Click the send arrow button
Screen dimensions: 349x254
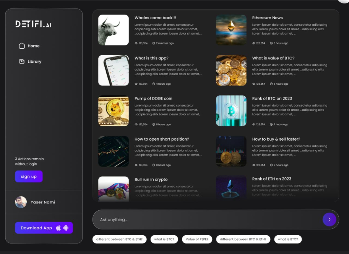coord(329,220)
